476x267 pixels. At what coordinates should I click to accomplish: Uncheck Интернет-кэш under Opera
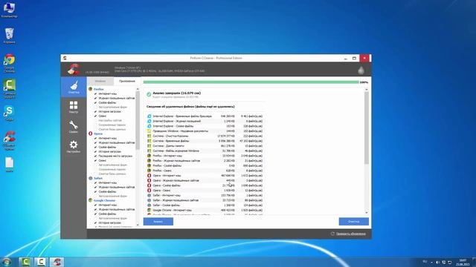[95, 138]
